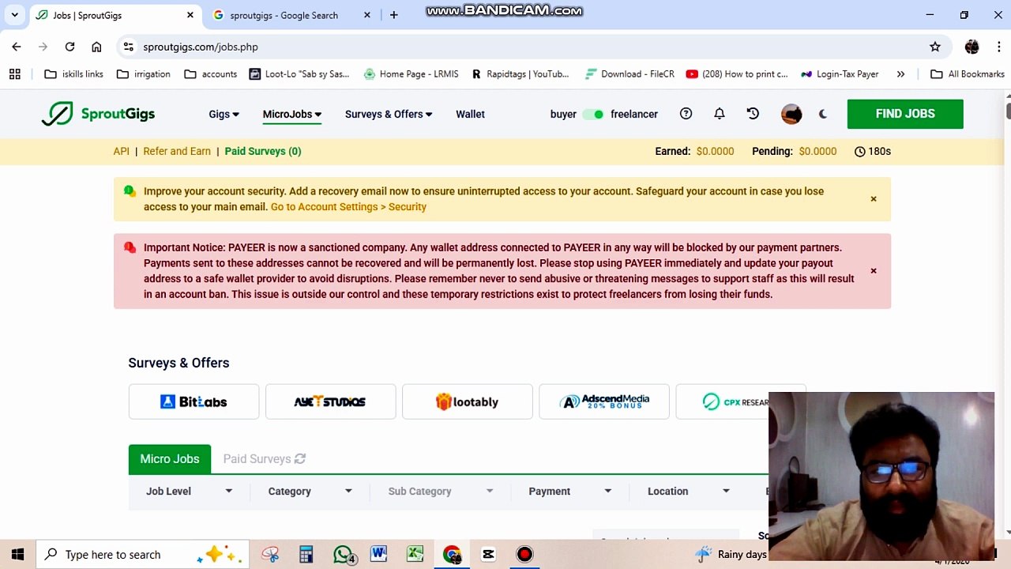Screen dimensions: 1011x569
Task: Show more bookmarks chevron
Action: coord(900,74)
